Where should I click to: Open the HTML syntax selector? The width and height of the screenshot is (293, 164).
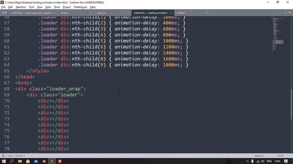pyautogui.click(x=280, y=156)
